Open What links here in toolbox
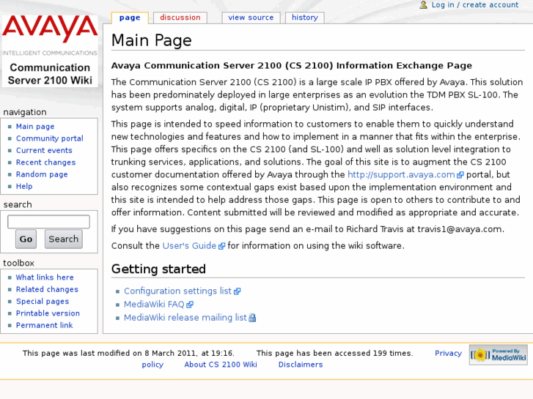 coord(45,277)
